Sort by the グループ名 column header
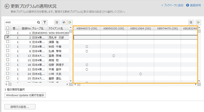Screen dimensions: 204x112 (x=40, y=28)
